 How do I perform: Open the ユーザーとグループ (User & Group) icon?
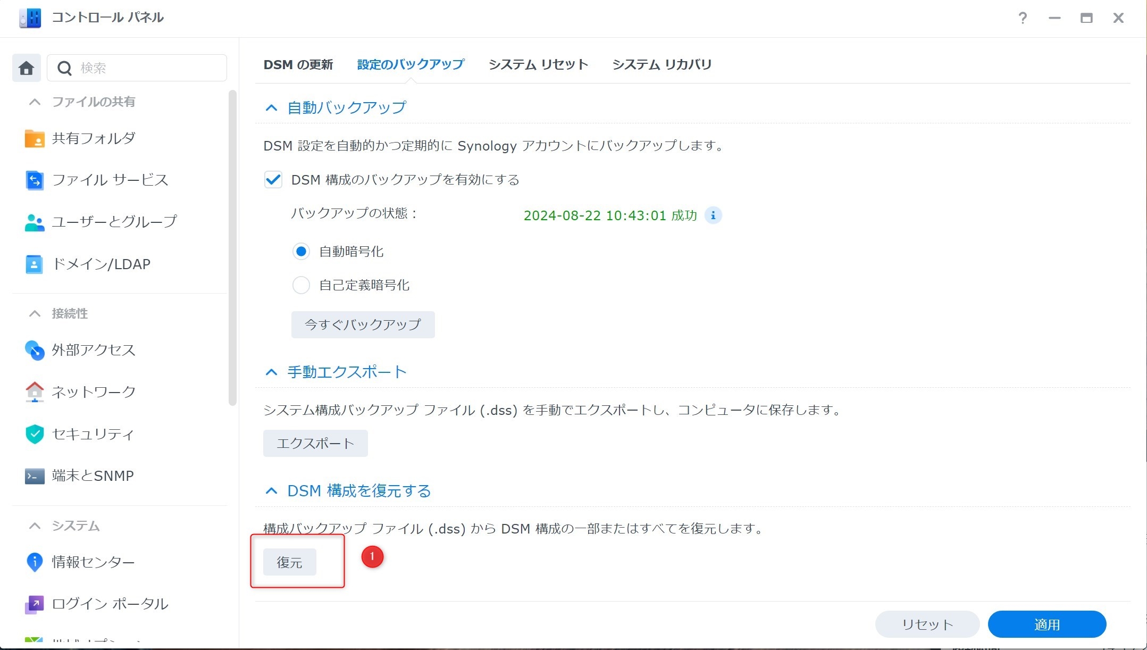click(35, 222)
